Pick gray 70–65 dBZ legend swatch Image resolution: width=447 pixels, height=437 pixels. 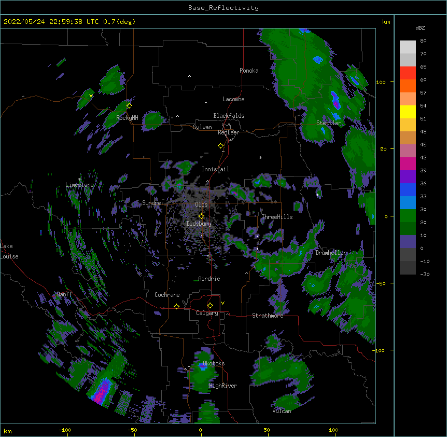click(408, 60)
